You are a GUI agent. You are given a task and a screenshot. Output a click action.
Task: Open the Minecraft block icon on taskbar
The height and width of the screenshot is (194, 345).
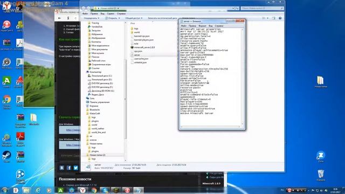coord(116,190)
